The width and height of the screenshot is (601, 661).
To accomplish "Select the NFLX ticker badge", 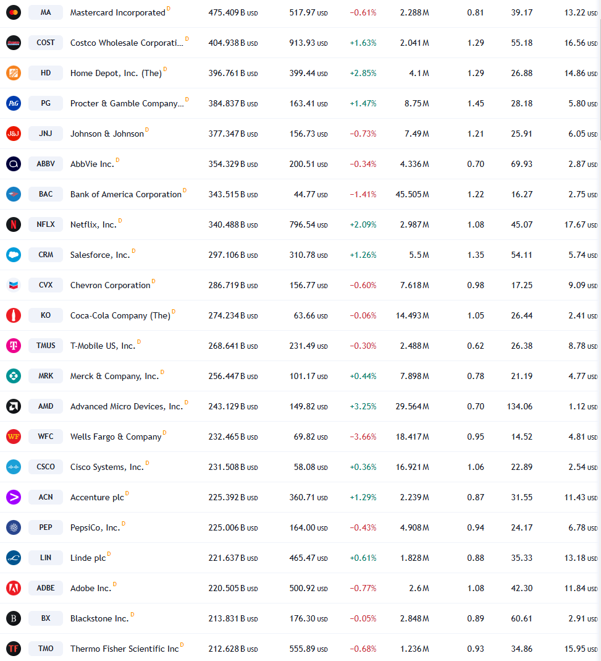I will click(x=46, y=224).
